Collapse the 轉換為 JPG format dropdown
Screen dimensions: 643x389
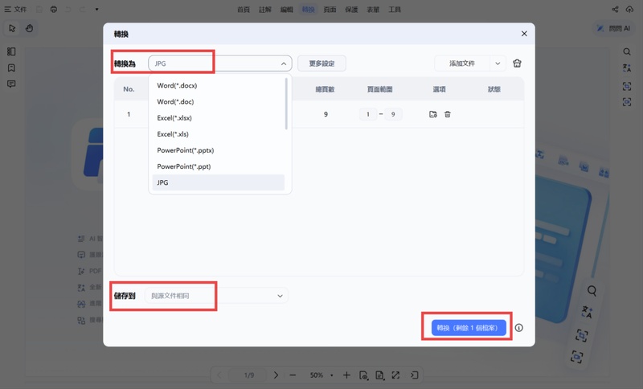tap(219, 63)
